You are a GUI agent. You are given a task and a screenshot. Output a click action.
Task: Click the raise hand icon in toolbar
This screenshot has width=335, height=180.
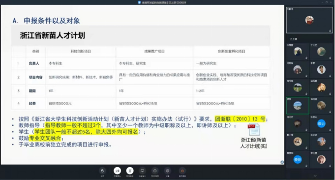point(102,171)
